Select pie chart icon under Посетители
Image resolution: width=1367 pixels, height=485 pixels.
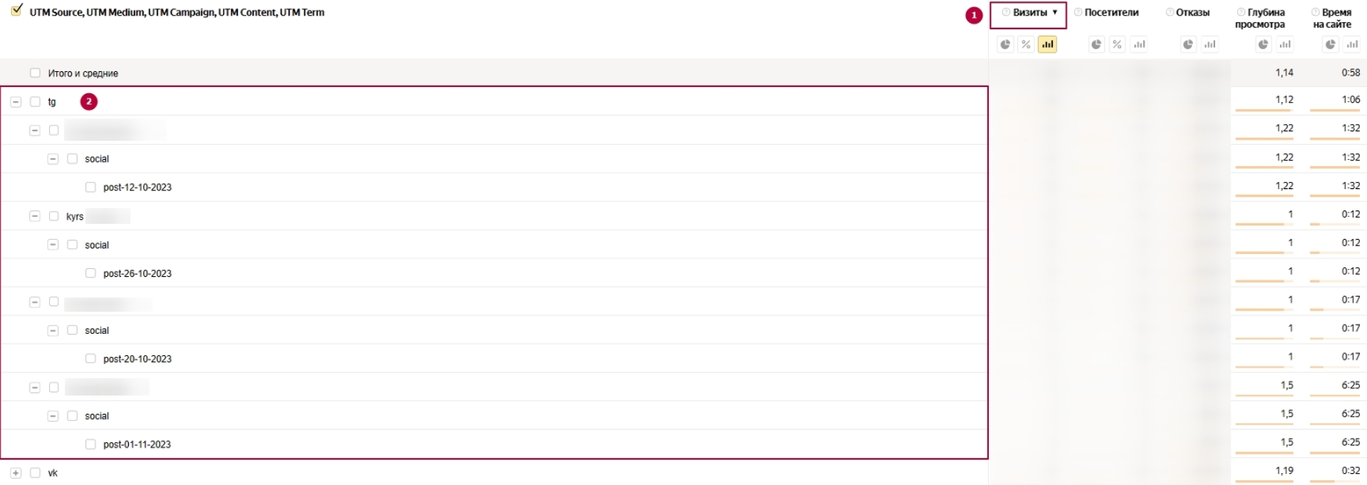(x=1096, y=44)
